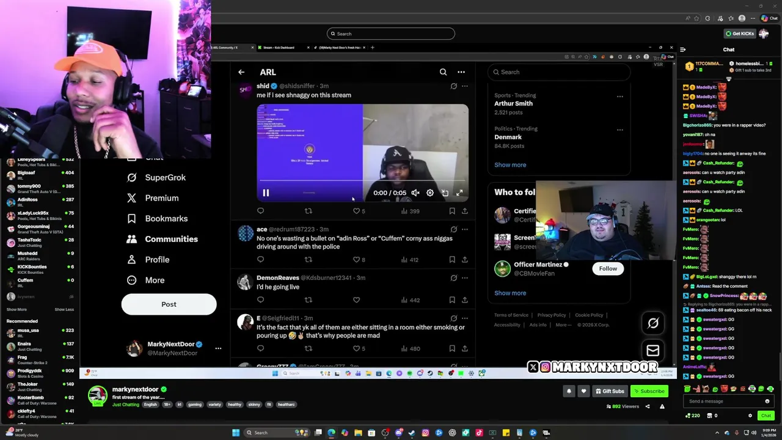Report stream via warning triangle icon
The height and width of the screenshot is (440, 782).
pos(662,406)
